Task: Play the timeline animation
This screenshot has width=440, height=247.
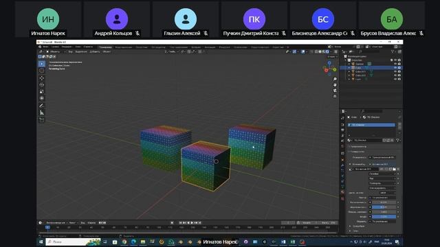Action: (192, 222)
